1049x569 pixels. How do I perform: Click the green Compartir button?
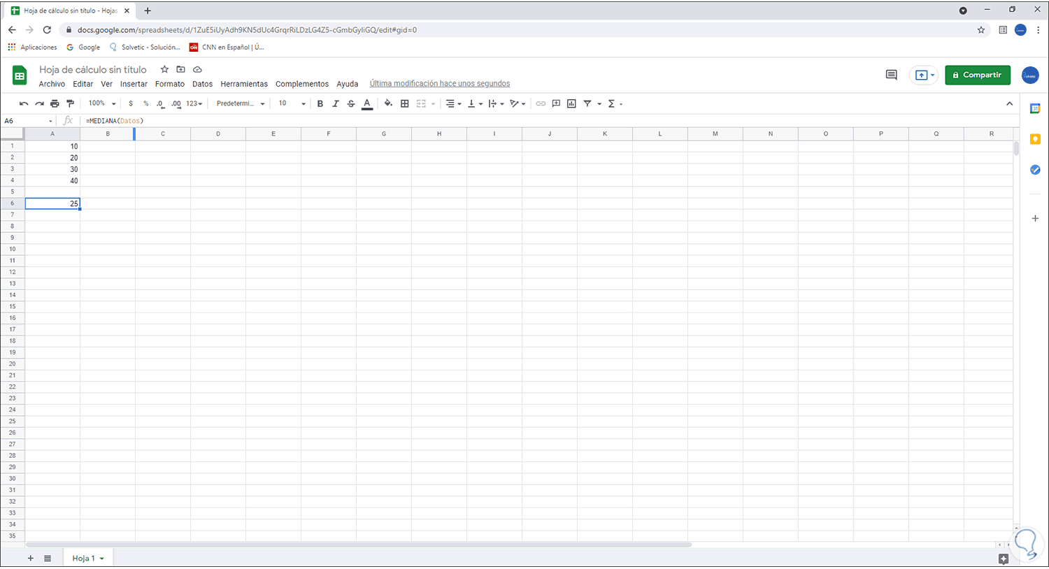coord(978,75)
